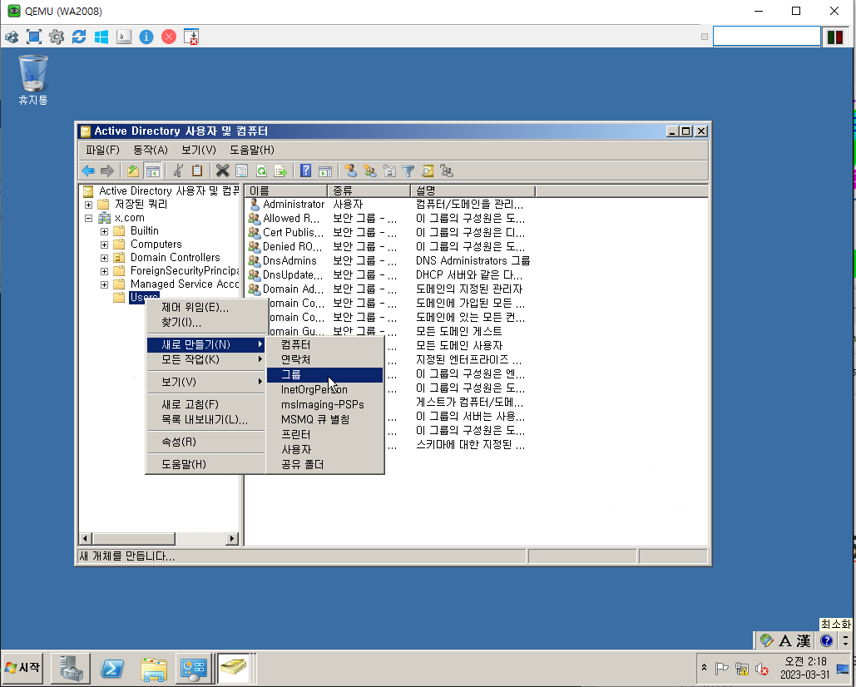Click the QEMU blue refresh arrows icon

pos(78,37)
